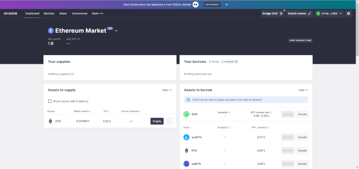The image size is (359, 169).
Task: Sort by Assets column in supply table
Action: [52, 111]
